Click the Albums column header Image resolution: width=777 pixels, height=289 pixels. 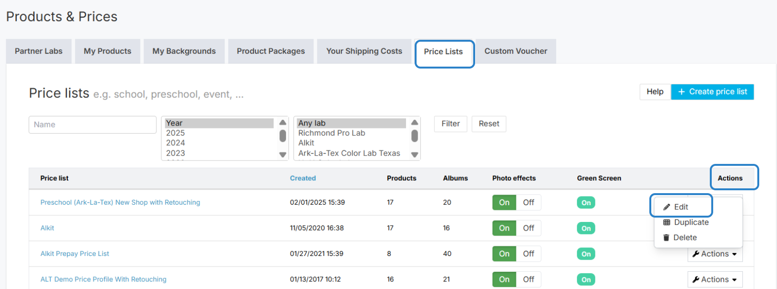click(x=455, y=178)
